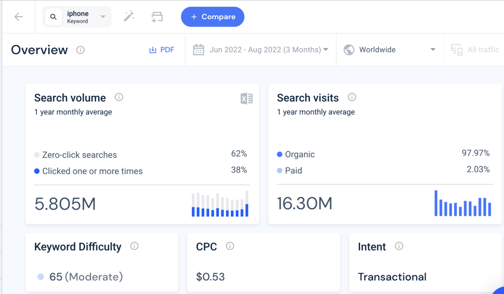This screenshot has width=504, height=294.
Task: Click the Search volume mini bar chart
Action: tap(220, 204)
